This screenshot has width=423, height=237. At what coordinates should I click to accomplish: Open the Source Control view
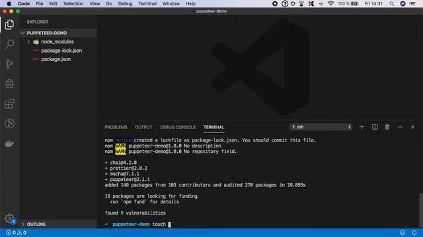pyautogui.click(x=9, y=64)
